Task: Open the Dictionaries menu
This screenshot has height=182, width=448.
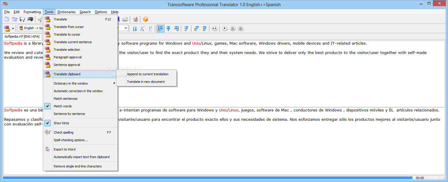Action: pyautogui.click(x=66, y=12)
